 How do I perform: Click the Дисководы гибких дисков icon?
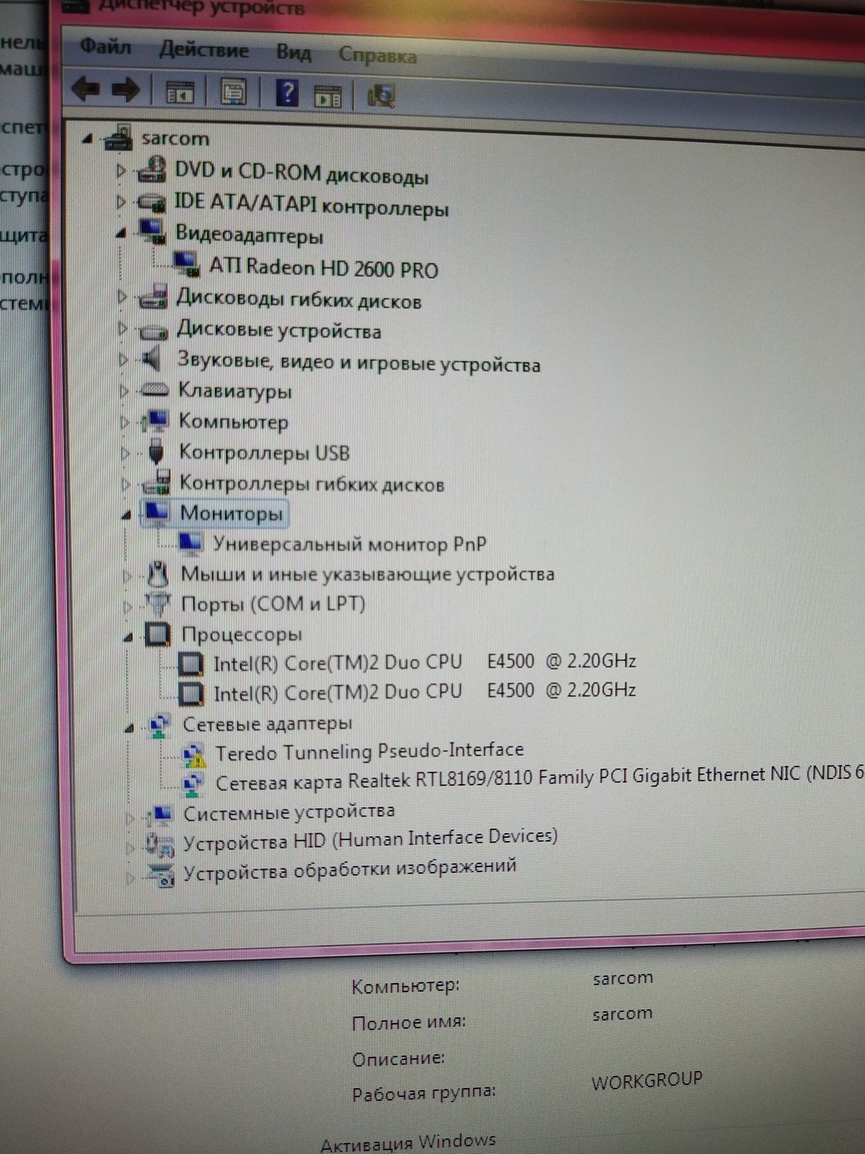tap(153, 297)
